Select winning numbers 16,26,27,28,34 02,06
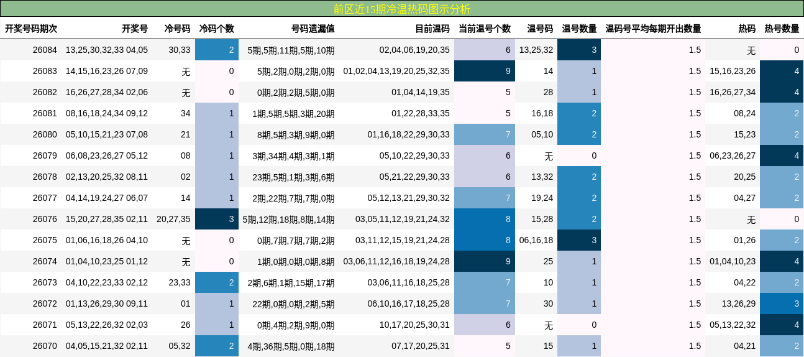Viewport: 804px width, 357px height. pyautogui.click(x=107, y=92)
